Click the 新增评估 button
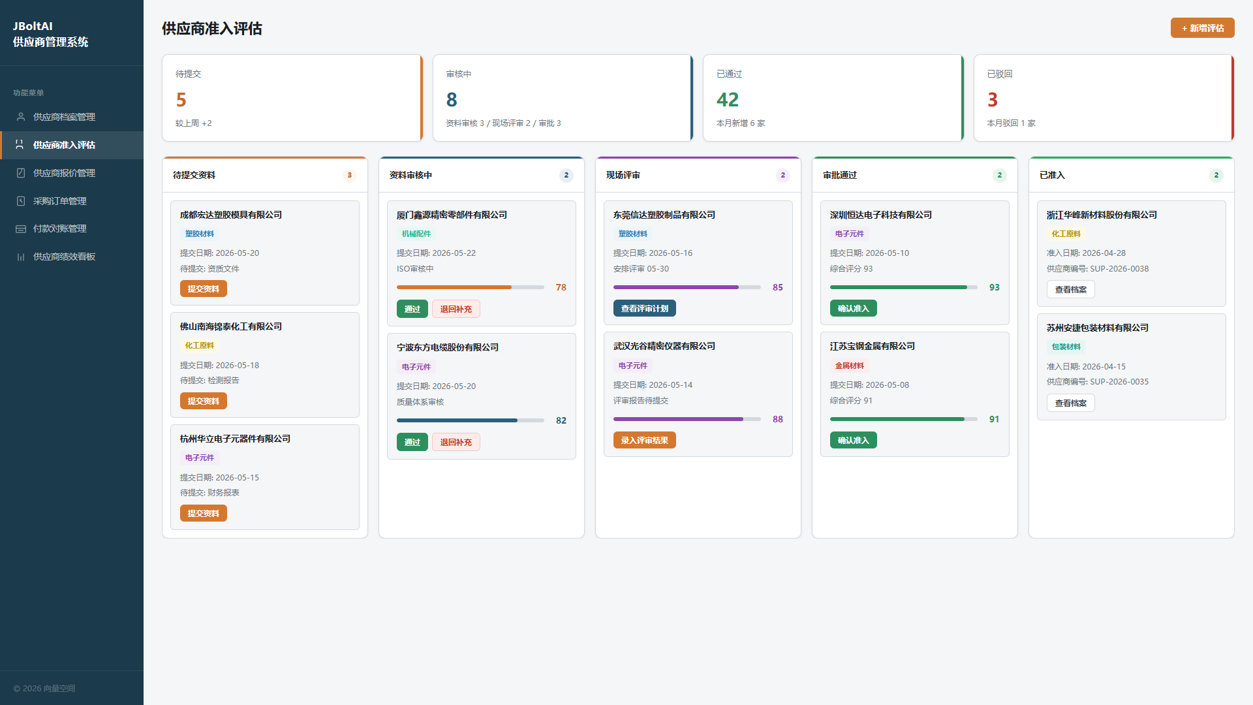Image resolution: width=1253 pixels, height=705 pixels. (1202, 28)
